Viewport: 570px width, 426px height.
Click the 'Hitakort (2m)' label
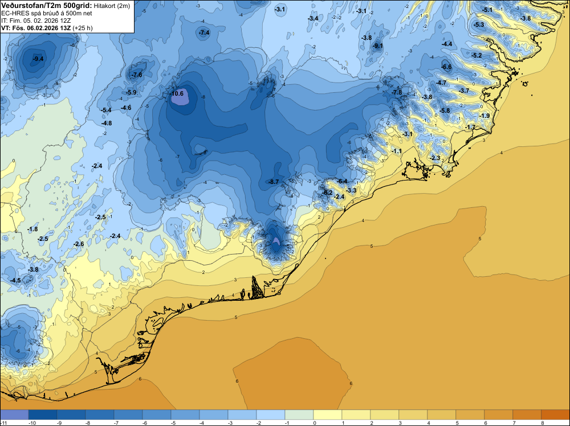tap(112, 6)
